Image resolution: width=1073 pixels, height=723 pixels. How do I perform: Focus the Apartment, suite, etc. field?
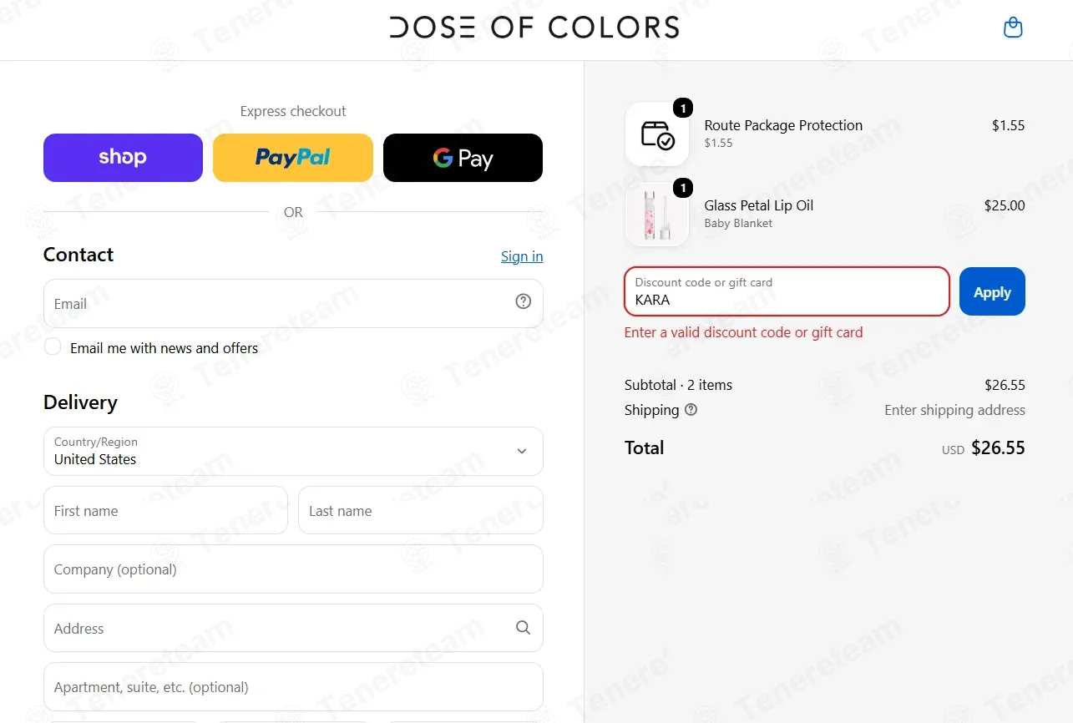(293, 686)
